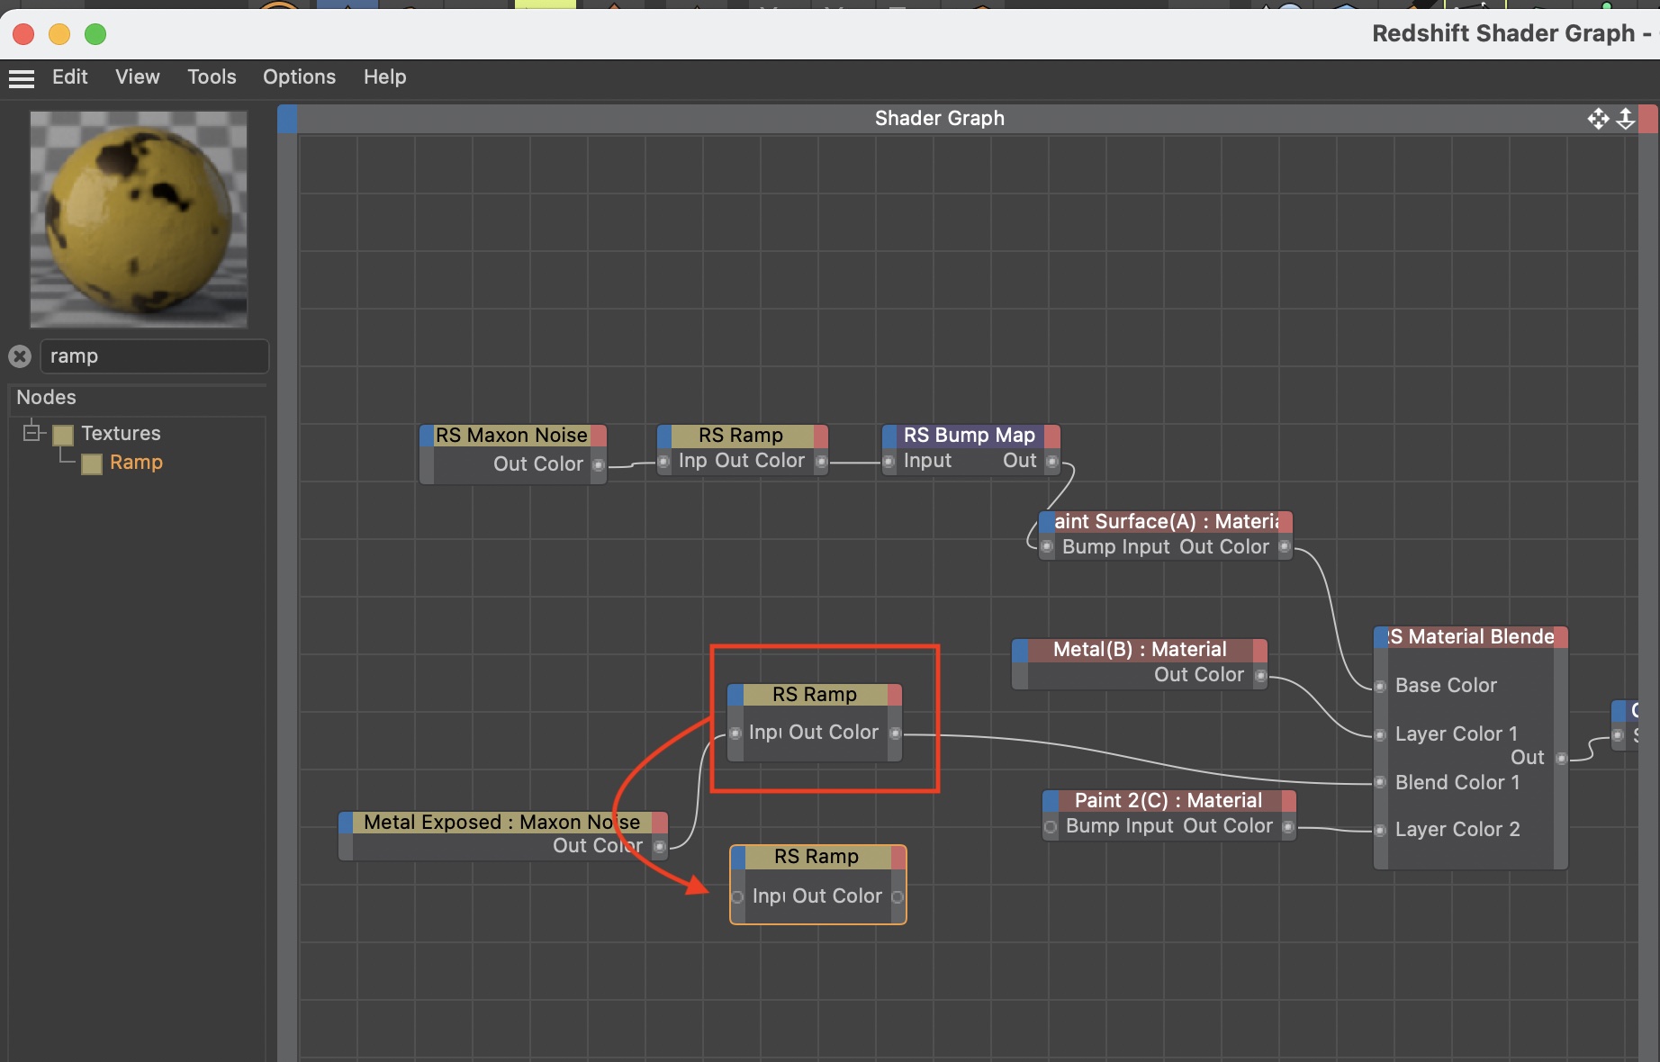Viewport: 1660px width, 1062px height.
Task: Open red outputs corner of Metal(B) node
Action: (1259, 650)
